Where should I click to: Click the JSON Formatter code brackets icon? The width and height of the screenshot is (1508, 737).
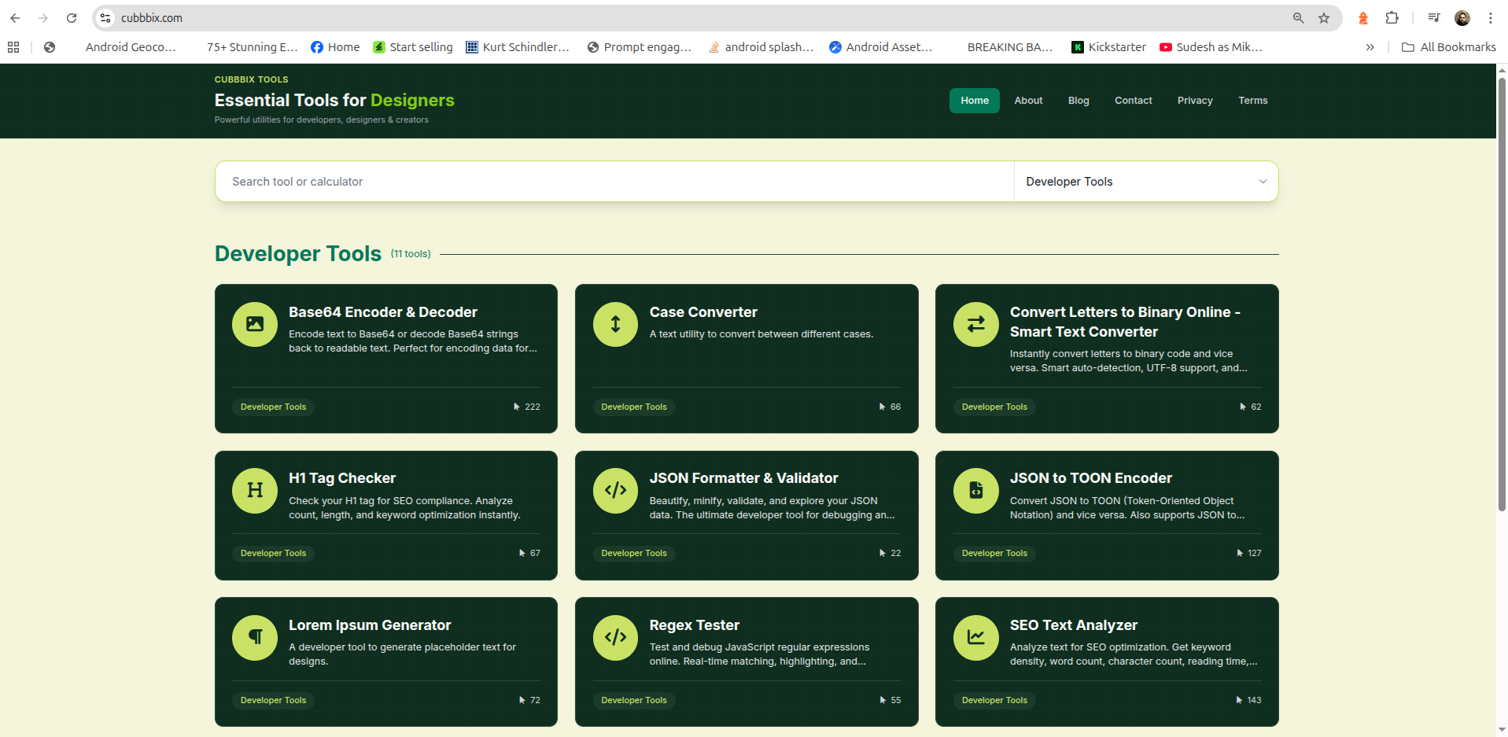click(x=615, y=490)
